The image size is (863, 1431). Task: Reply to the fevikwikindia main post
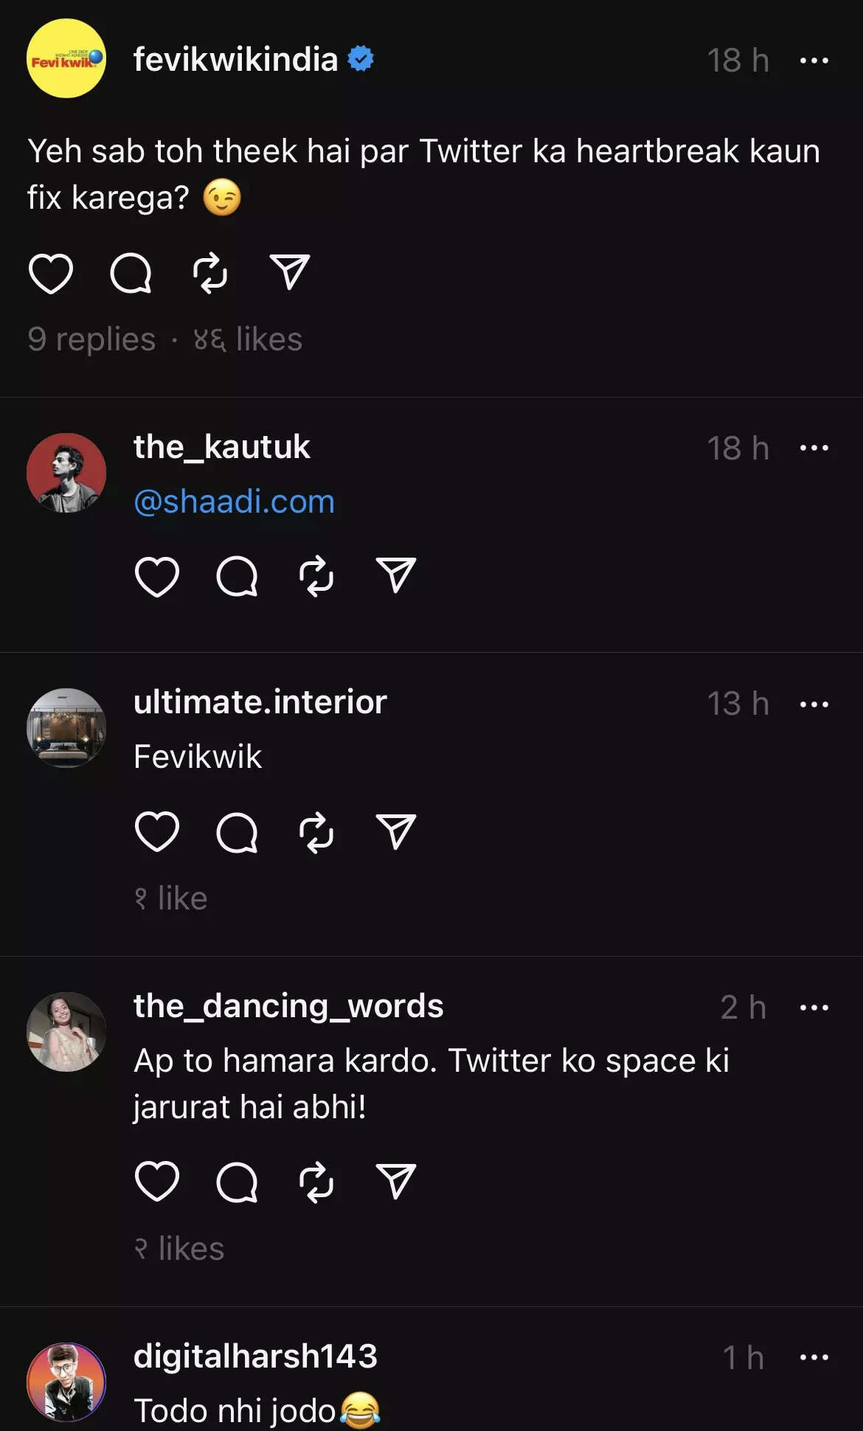click(131, 273)
